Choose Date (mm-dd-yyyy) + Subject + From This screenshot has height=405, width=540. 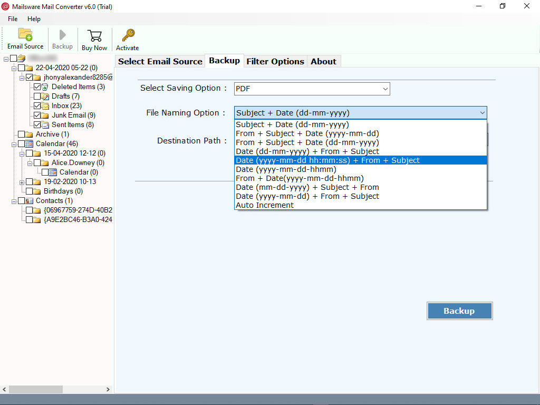click(361, 187)
